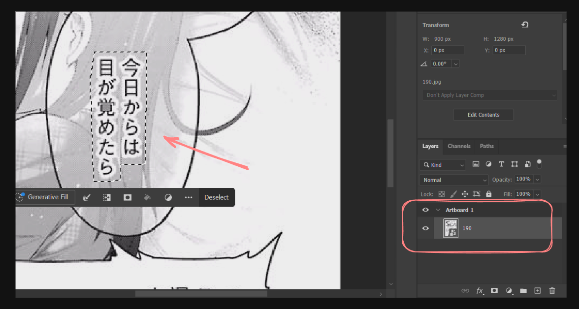Screen dimensions: 579x309
Task: Click the canvas scroll down arrow
Action: click(391, 283)
